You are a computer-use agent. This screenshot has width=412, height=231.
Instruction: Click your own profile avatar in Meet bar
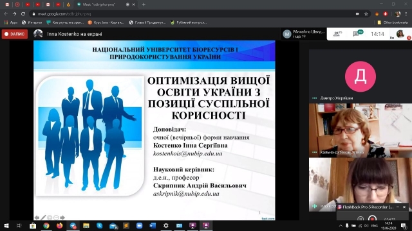pyautogui.click(x=400, y=34)
